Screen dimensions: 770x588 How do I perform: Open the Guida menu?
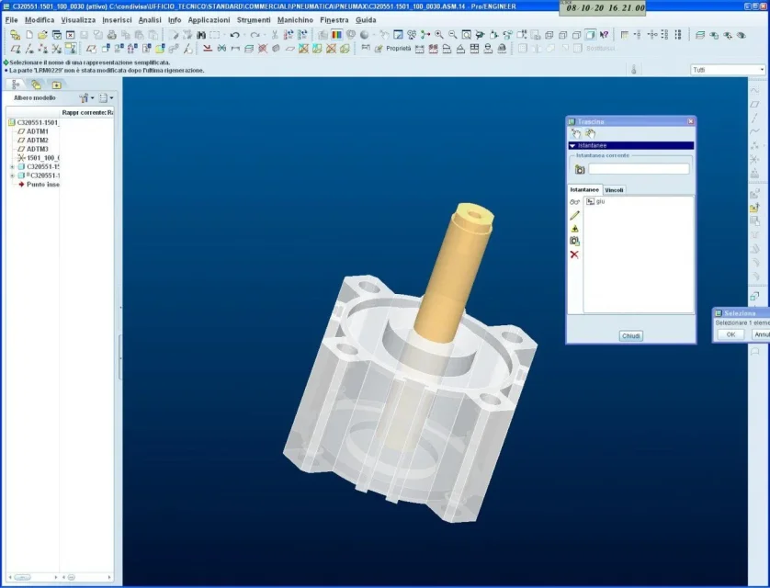(366, 20)
